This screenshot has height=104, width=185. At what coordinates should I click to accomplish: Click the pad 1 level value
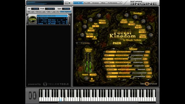pyautogui.click(x=147, y=52)
